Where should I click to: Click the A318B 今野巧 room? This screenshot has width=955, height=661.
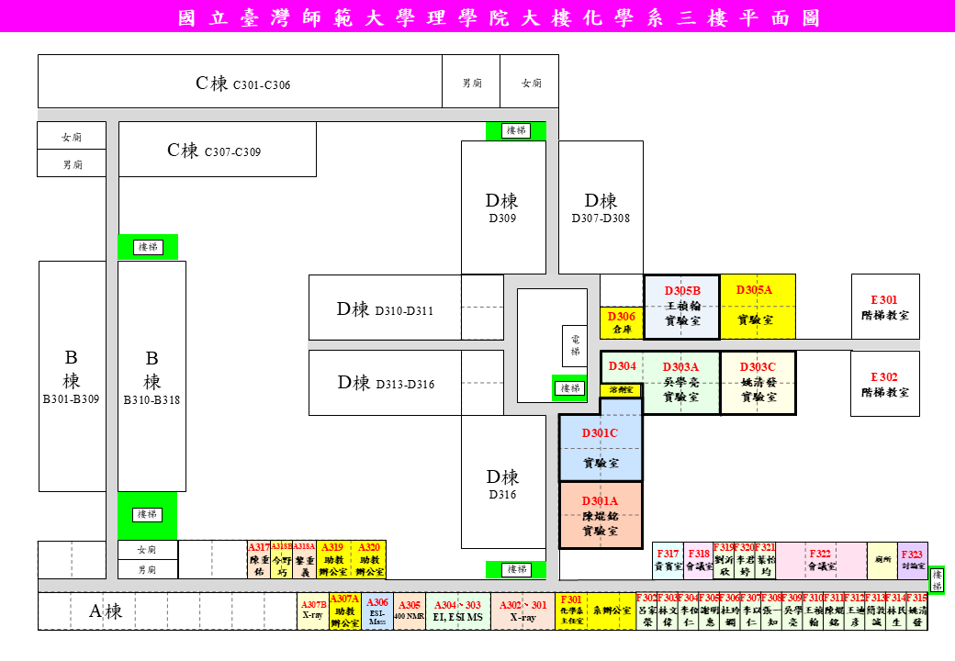coord(281,559)
